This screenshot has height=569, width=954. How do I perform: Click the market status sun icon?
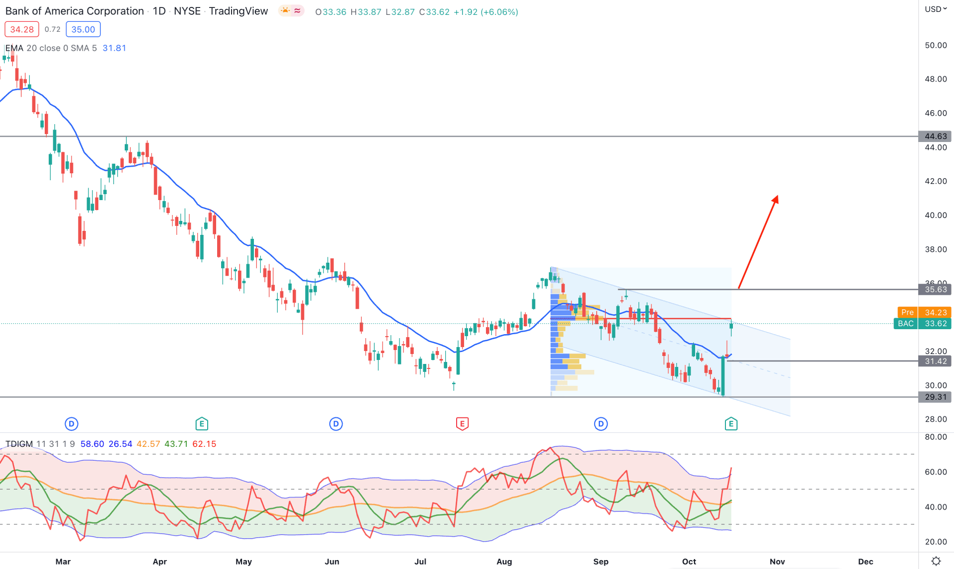click(x=285, y=10)
